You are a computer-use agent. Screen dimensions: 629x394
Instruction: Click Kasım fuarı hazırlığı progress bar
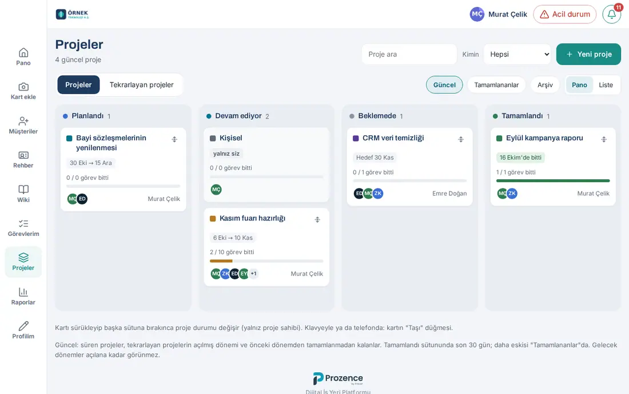coord(266,261)
